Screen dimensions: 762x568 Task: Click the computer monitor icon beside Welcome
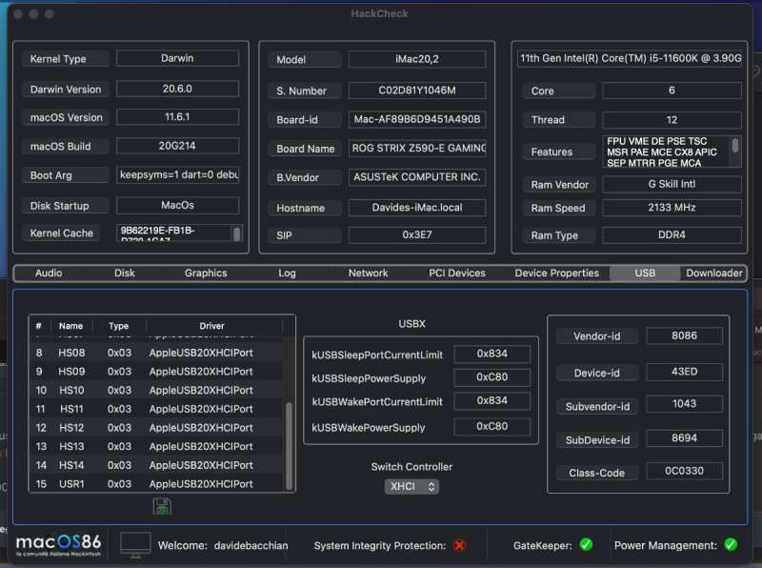pyautogui.click(x=135, y=545)
